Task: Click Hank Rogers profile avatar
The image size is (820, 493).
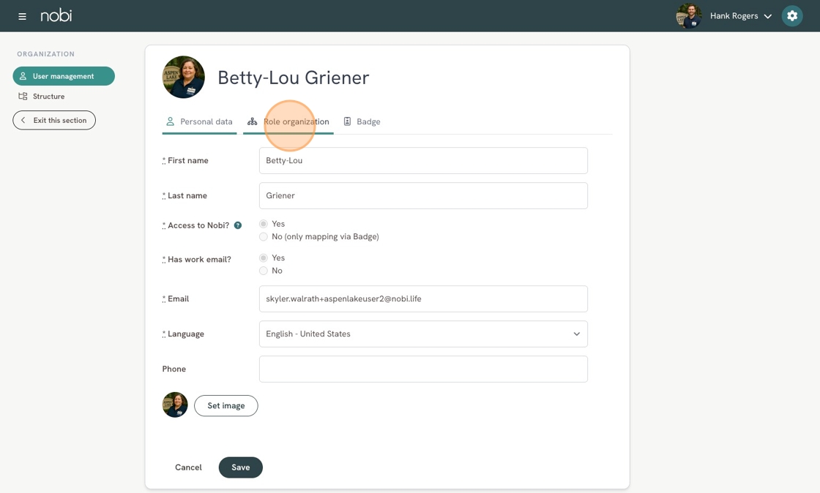Action: (x=688, y=16)
